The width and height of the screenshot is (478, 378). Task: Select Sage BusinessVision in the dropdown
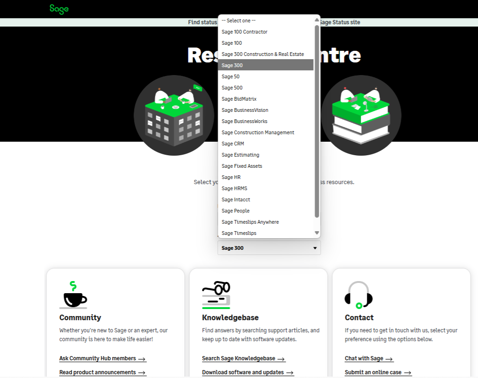click(x=265, y=110)
